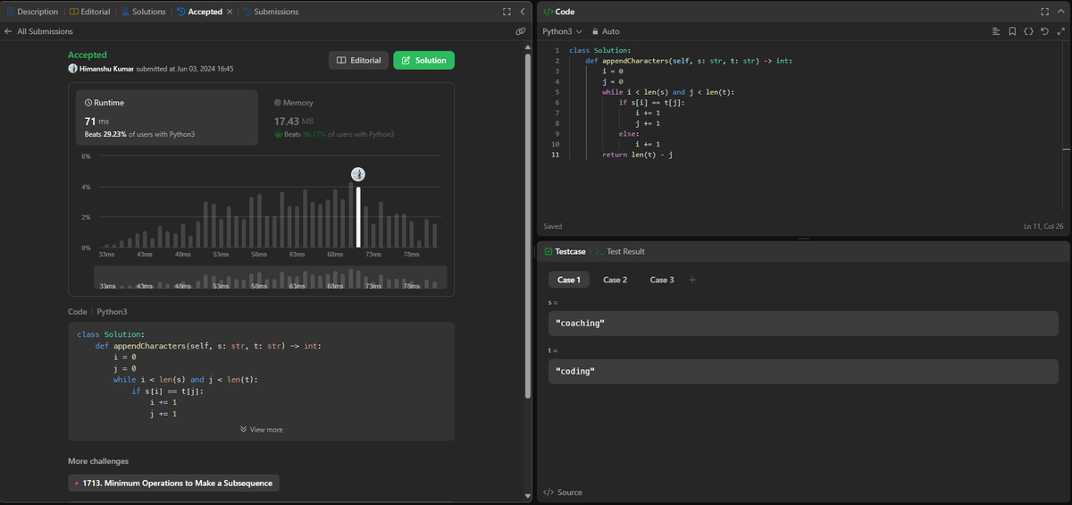The height and width of the screenshot is (505, 1072).
Task: Switch to the Submissions tab
Action: pyautogui.click(x=270, y=12)
